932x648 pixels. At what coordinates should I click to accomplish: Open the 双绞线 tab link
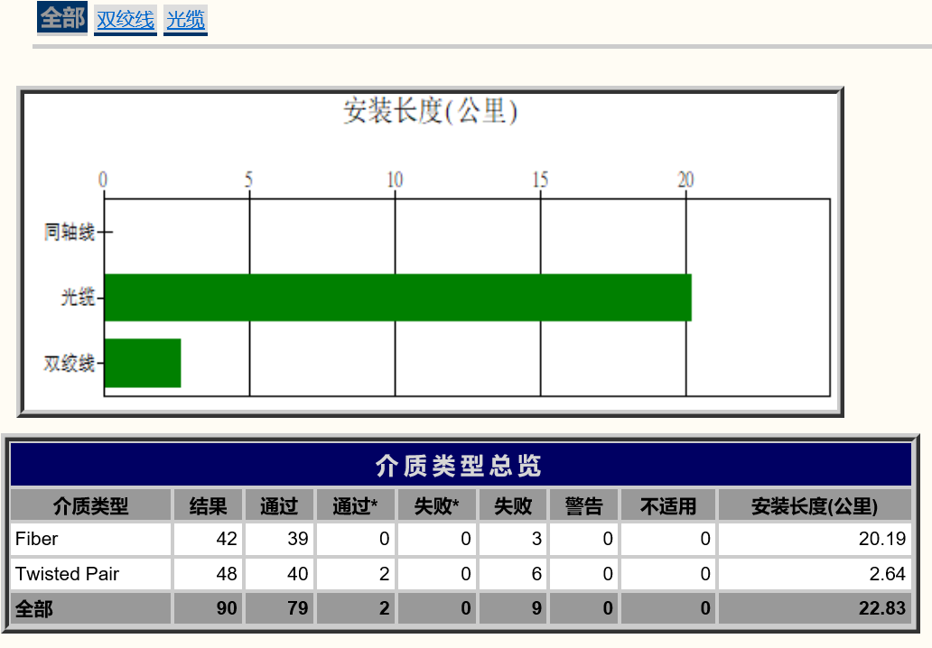(126, 19)
